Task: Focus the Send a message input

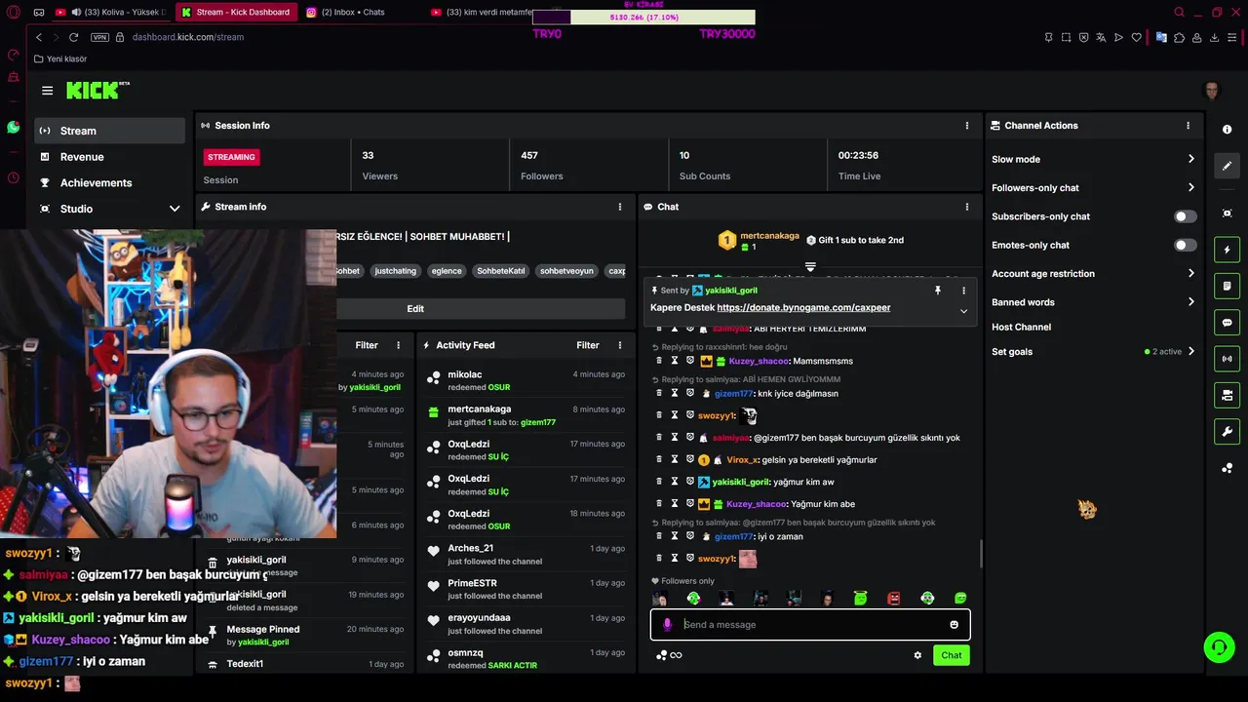Action: click(x=809, y=625)
